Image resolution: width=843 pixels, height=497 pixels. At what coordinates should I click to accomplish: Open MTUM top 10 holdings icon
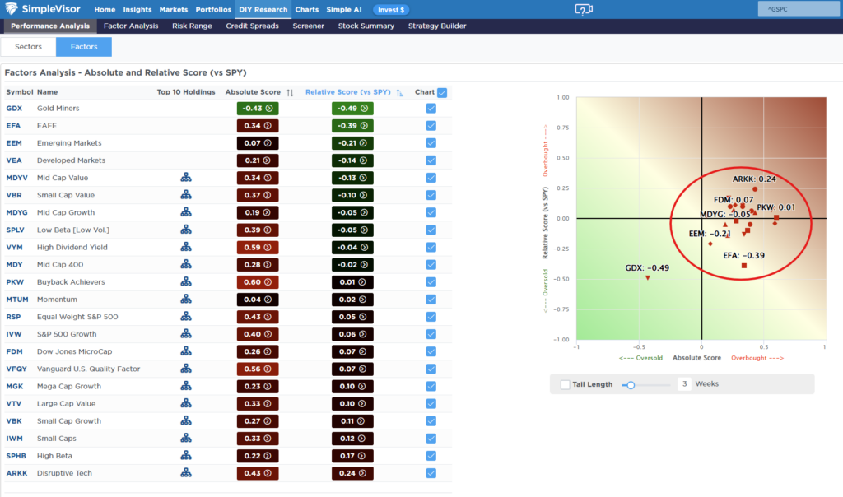[x=186, y=300]
